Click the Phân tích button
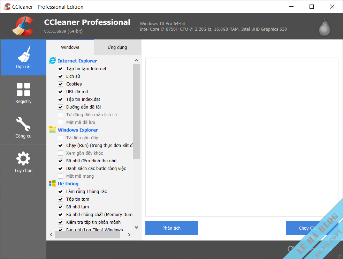Image resolution: width=343 pixels, height=259 pixels. coord(171,228)
